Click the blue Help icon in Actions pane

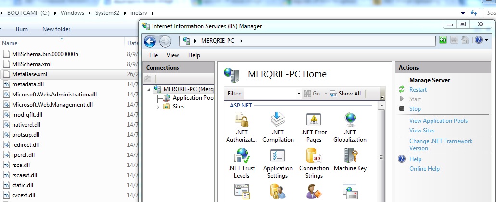[402, 159]
